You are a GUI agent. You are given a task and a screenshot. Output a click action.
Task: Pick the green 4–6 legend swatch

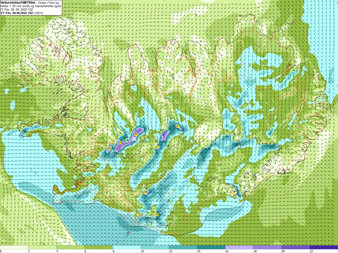click(x=70, y=247)
